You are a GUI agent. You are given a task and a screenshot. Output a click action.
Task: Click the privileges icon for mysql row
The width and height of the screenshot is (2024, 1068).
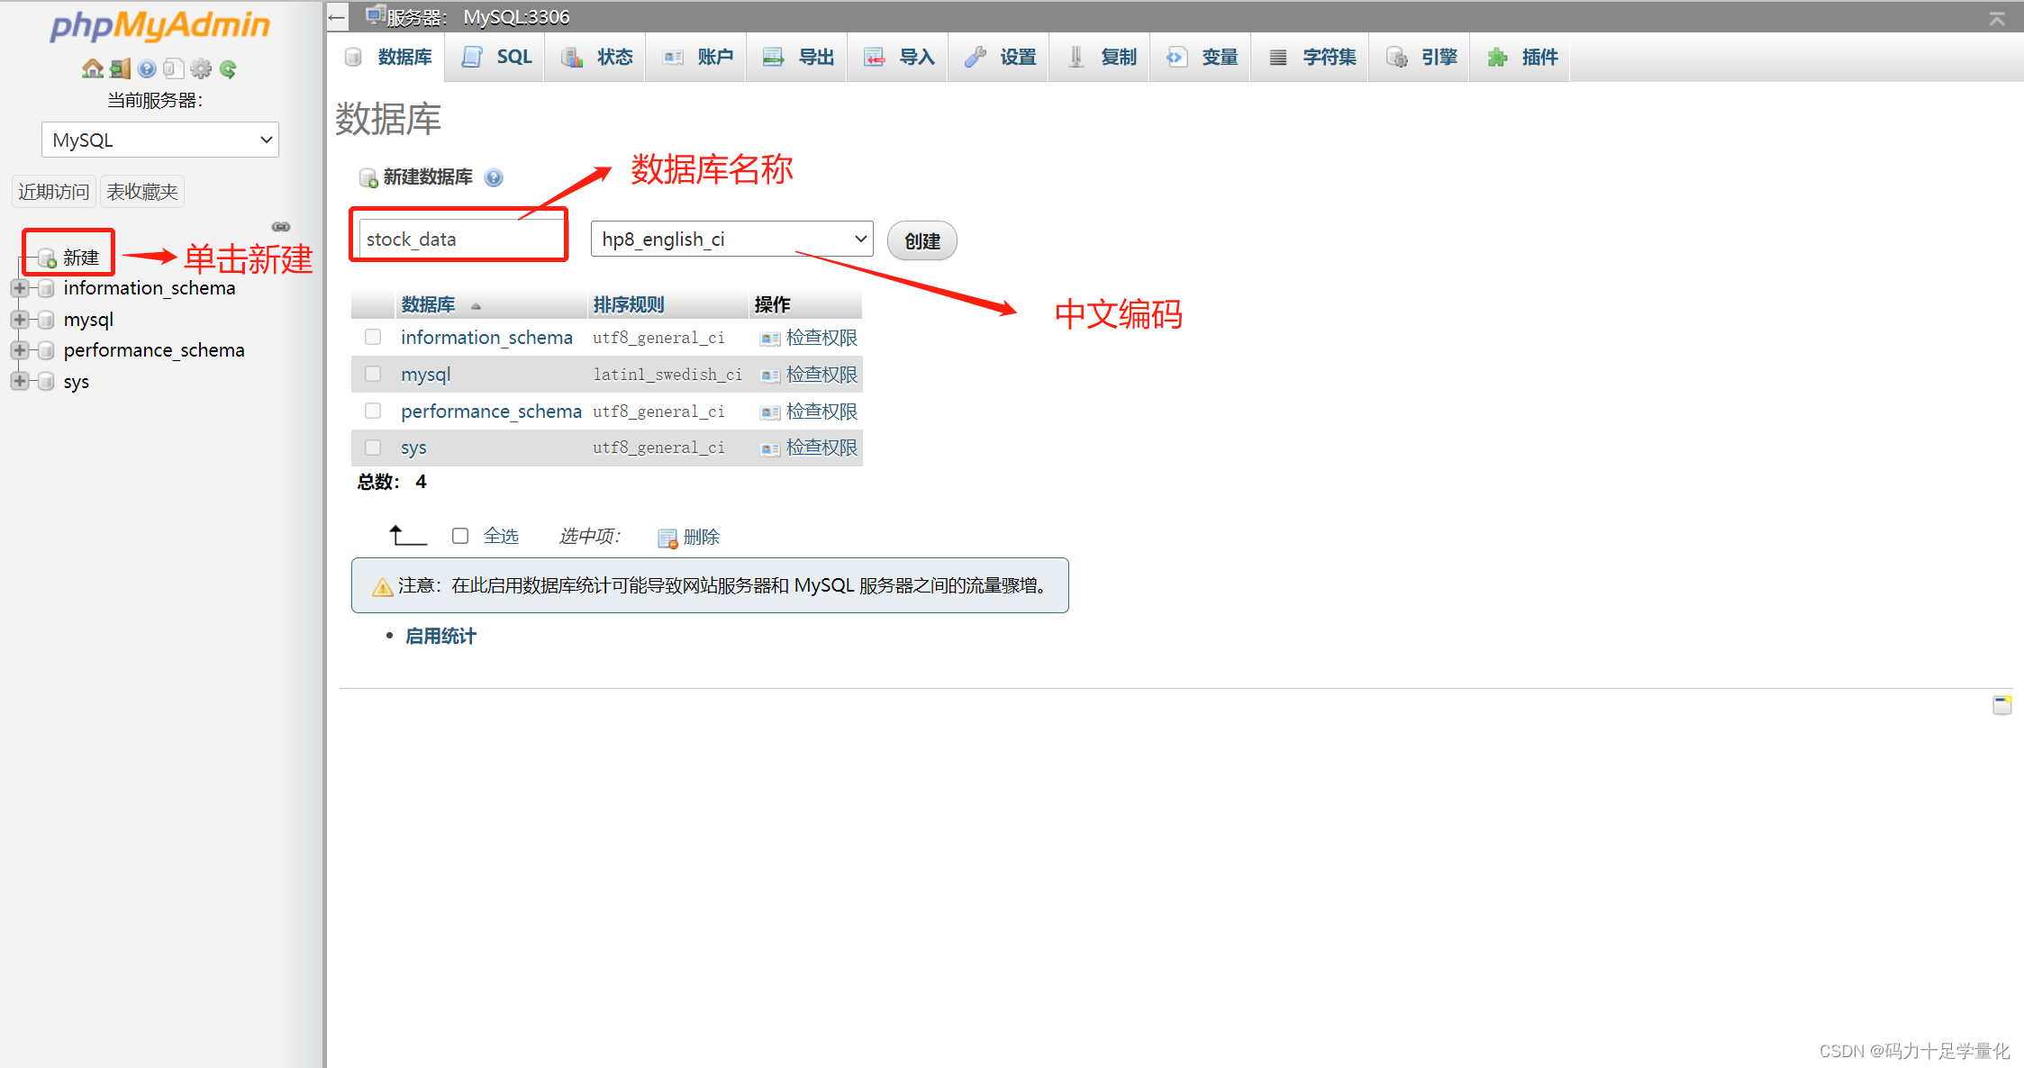pyautogui.click(x=770, y=376)
